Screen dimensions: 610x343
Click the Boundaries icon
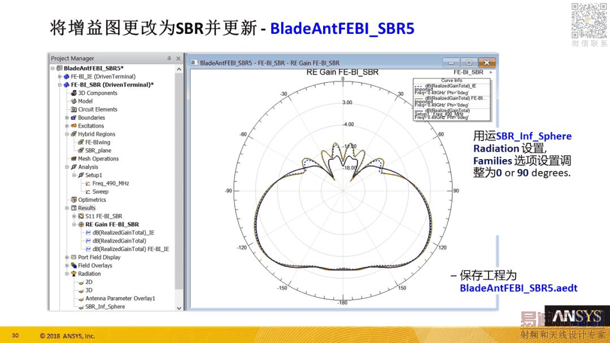pyautogui.click(x=74, y=117)
